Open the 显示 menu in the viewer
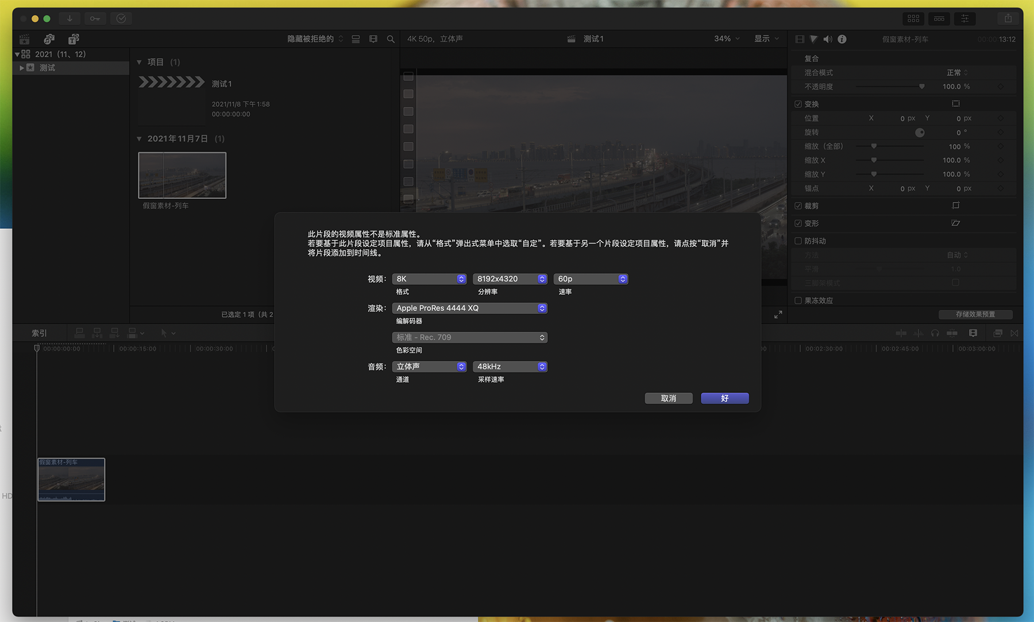Image resolution: width=1034 pixels, height=622 pixels. pos(766,38)
